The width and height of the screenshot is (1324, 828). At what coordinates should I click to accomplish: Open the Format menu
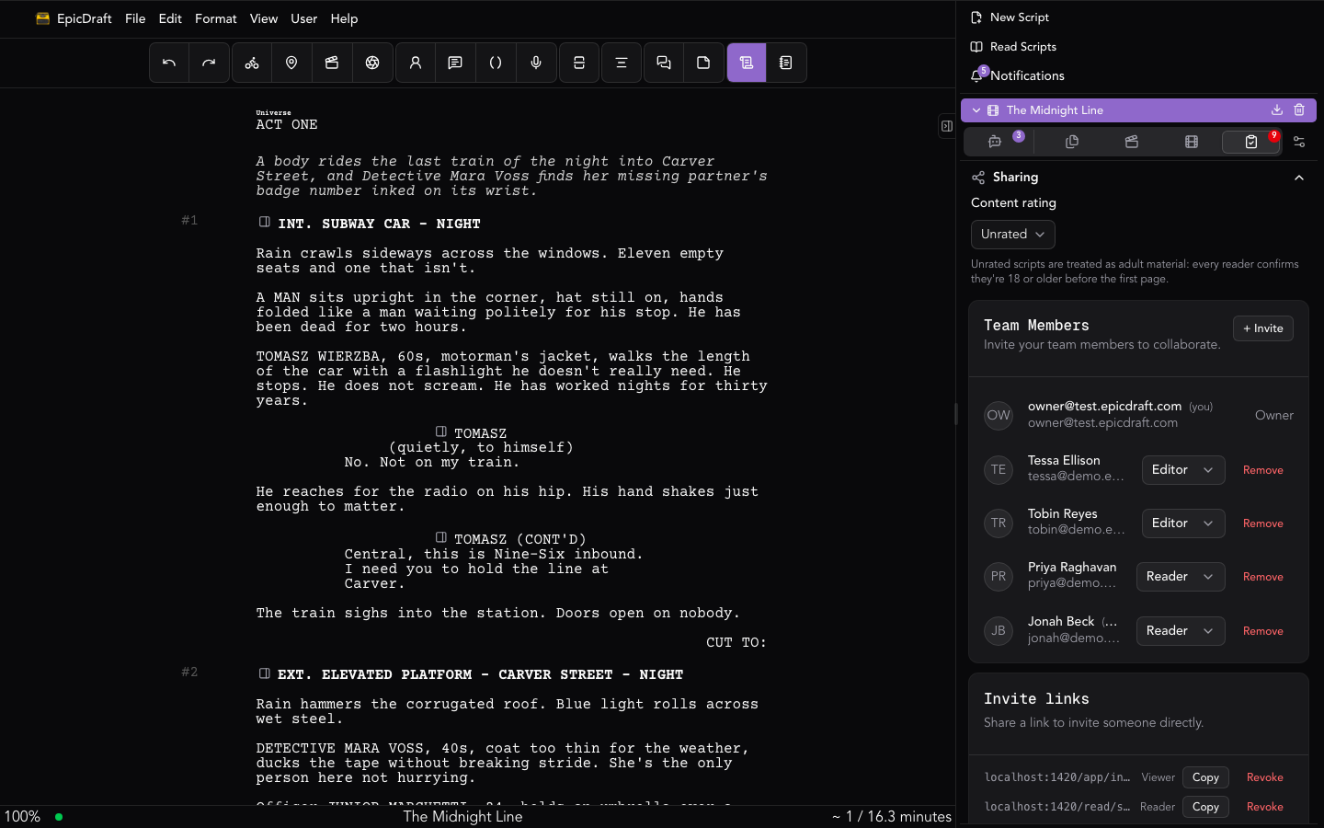(216, 18)
